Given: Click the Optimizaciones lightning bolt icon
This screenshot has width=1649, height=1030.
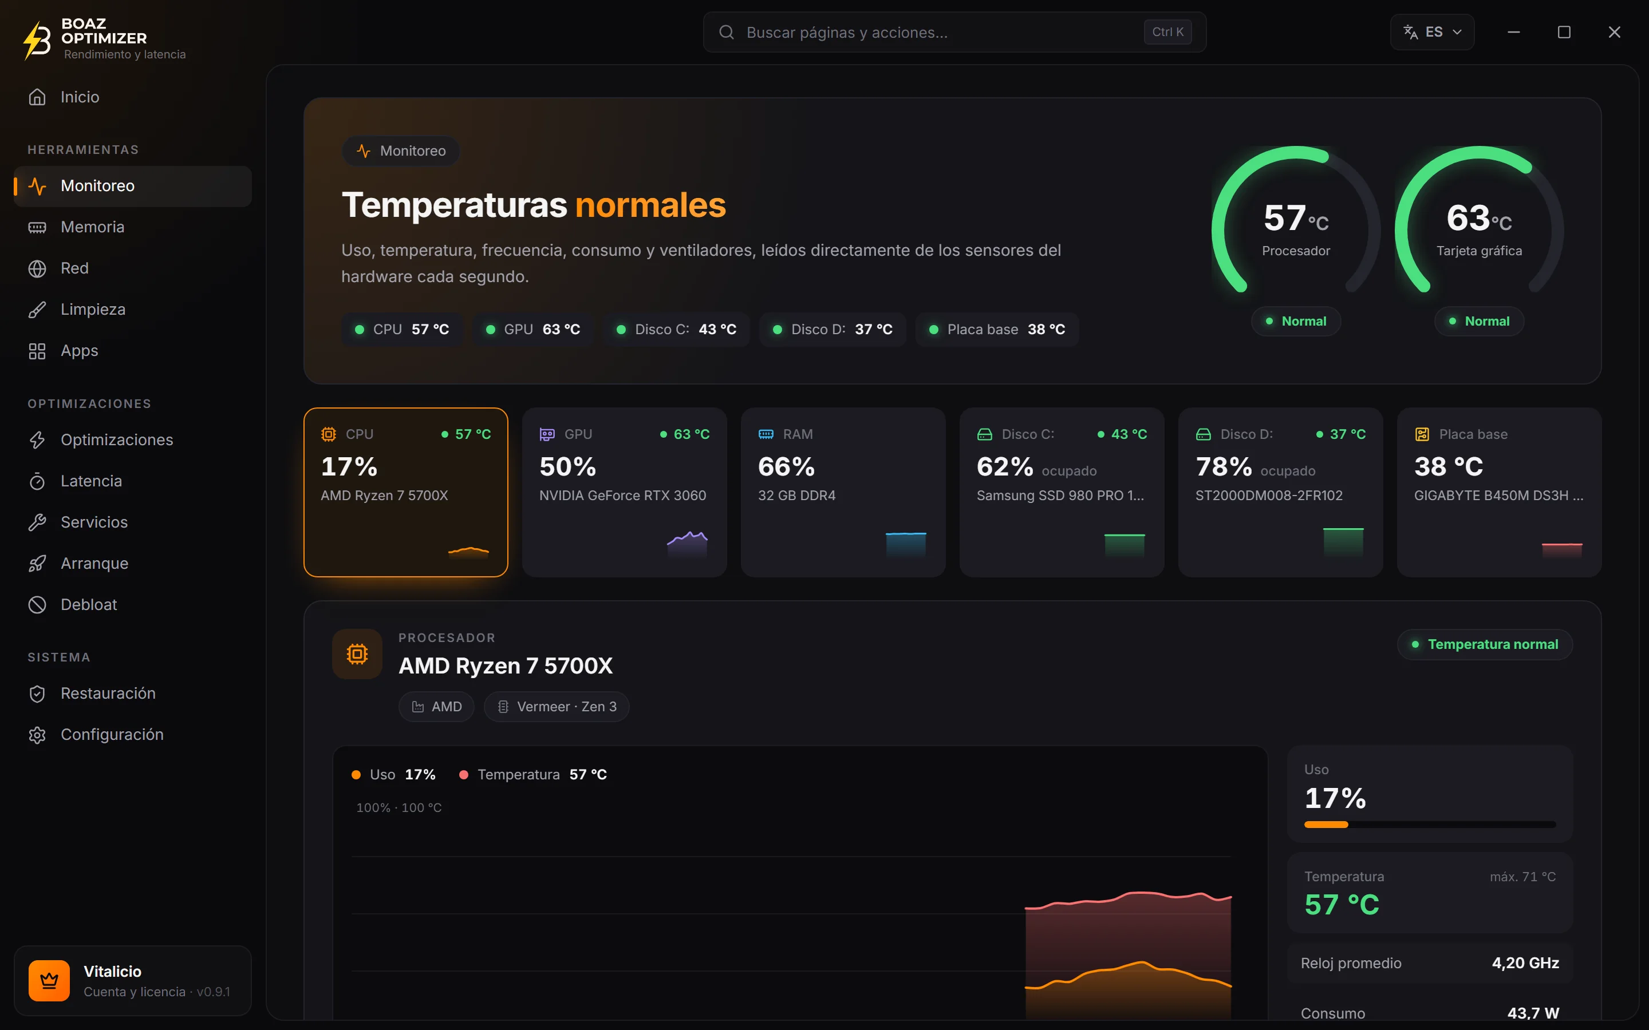Looking at the screenshot, I should [x=37, y=440].
